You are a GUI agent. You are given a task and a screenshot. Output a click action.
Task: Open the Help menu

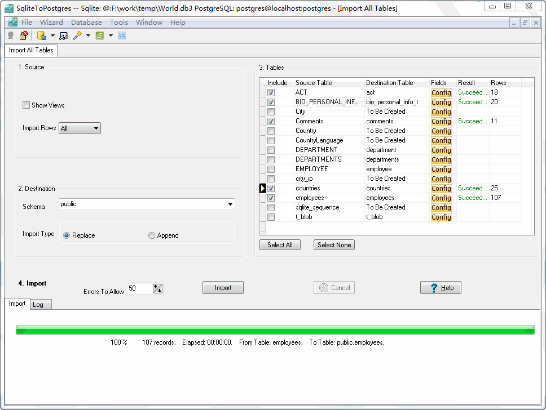[x=178, y=23]
